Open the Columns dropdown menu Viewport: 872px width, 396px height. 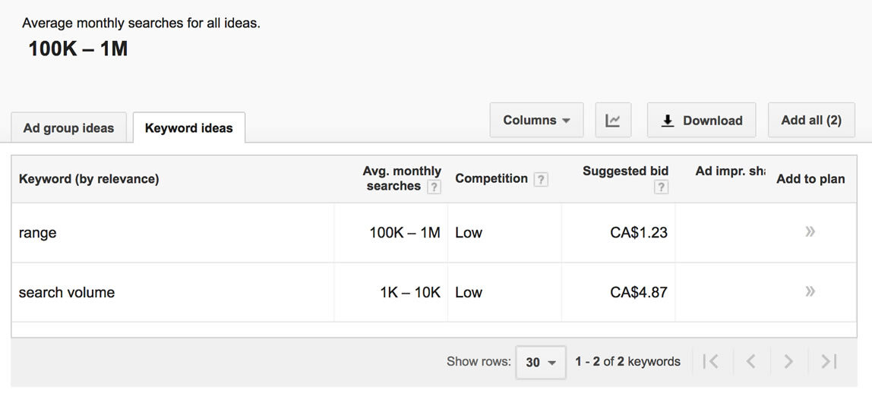(x=536, y=121)
